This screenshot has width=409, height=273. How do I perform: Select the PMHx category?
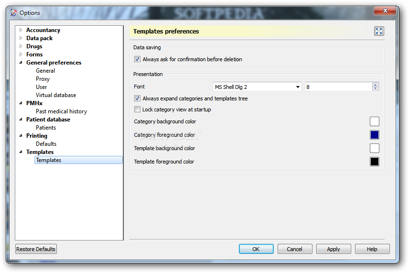[x=34, y=103]
